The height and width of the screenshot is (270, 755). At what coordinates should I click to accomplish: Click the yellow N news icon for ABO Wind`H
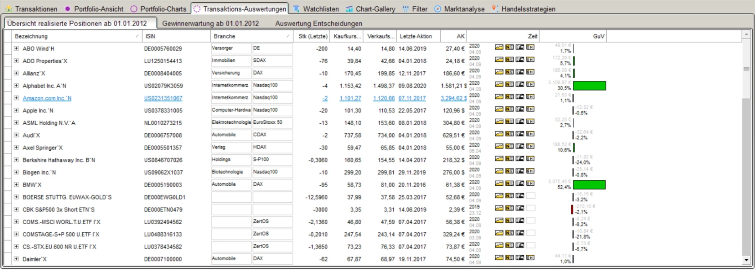tap(510, 47)
